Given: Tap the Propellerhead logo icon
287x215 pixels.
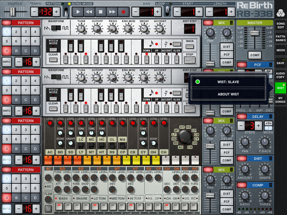Looking at the screenshot, I should coord(280,13).
